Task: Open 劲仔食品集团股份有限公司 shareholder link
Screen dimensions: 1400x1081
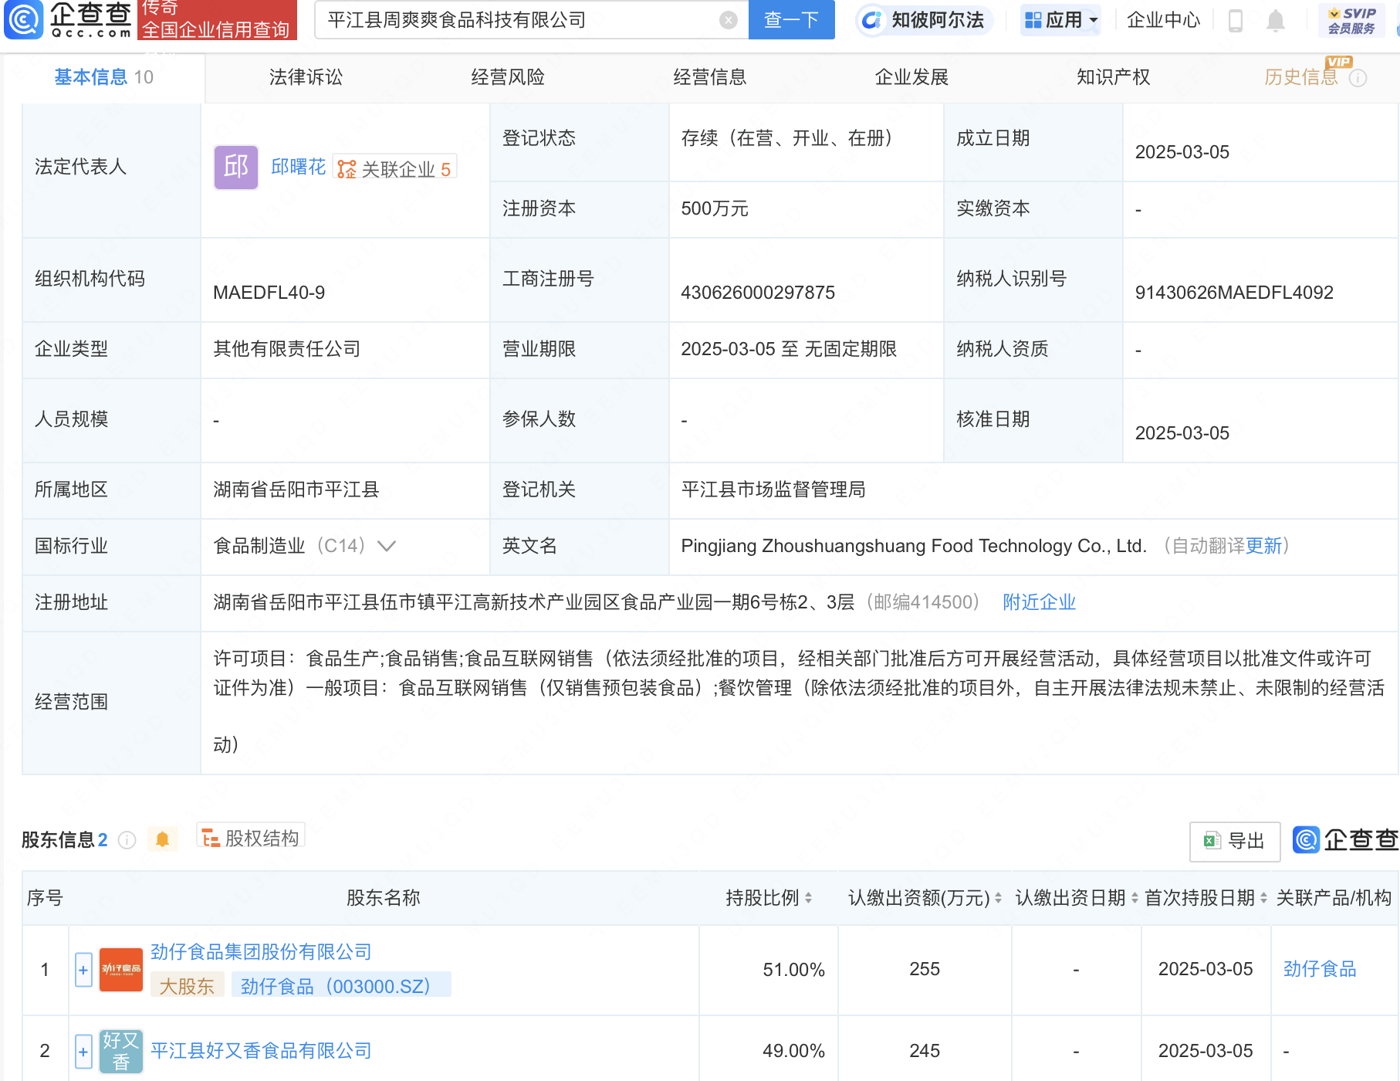Action: [261, 952]
